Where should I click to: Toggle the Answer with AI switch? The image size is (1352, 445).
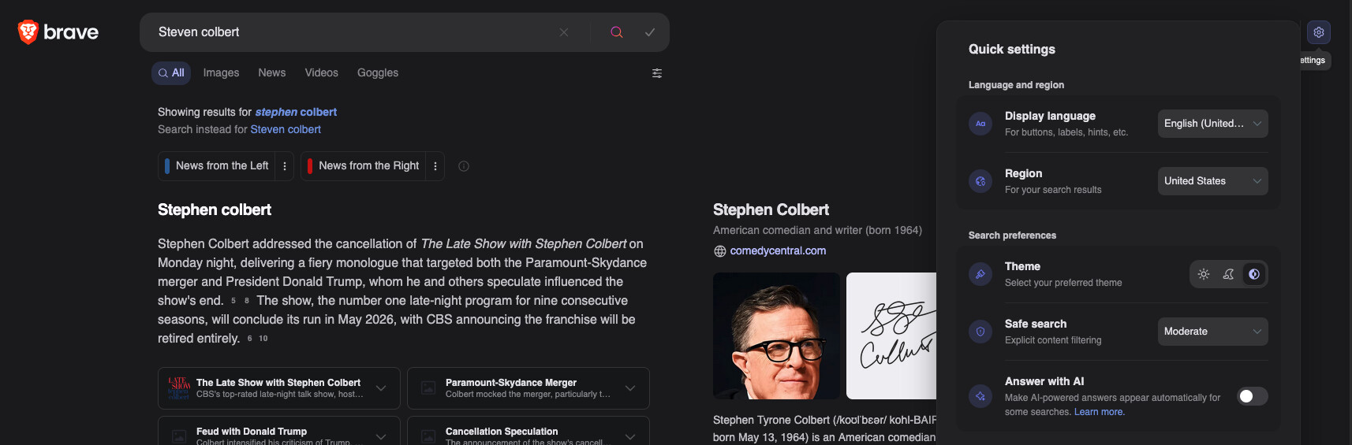click(1253, 396)
